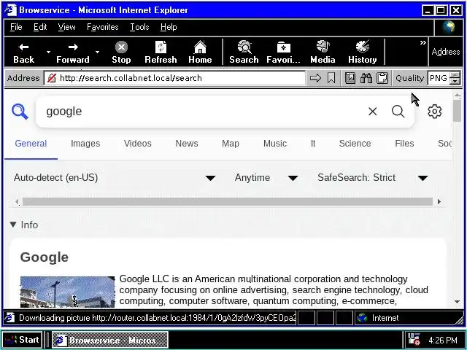The width and height of the screenshot is (467, 350).
Task: Collapse the Info section triangle
Action: (x=13, y=225)
